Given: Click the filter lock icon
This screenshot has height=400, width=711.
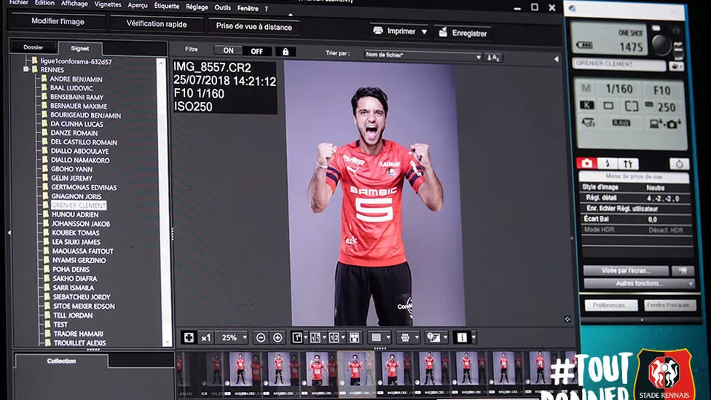Looking at the screenshot, I should (x=285, y=52).
